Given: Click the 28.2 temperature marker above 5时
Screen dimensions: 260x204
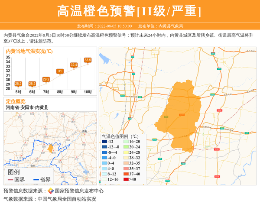Looking at the screenshot, I should click(18, 84).
